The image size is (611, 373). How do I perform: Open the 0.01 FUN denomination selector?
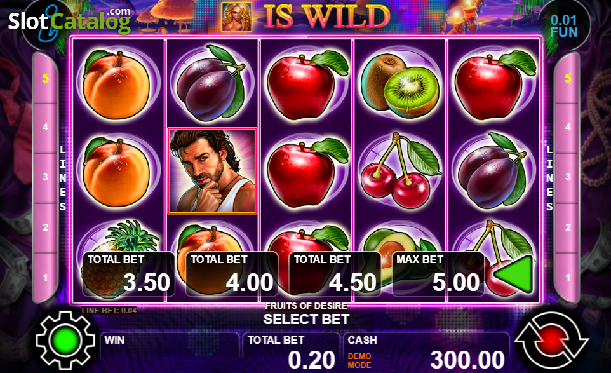[x=564, y=25]
